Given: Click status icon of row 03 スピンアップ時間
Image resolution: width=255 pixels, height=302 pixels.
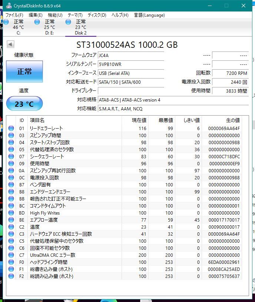Looking at the screenshot, I should [x=11, y=135].
